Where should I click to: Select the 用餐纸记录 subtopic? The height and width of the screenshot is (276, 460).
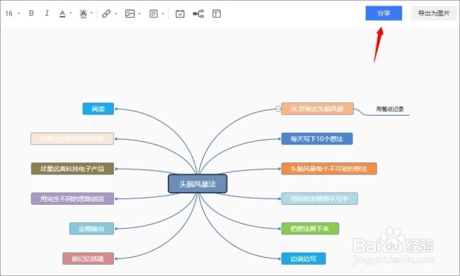click(x=390, y=109)
